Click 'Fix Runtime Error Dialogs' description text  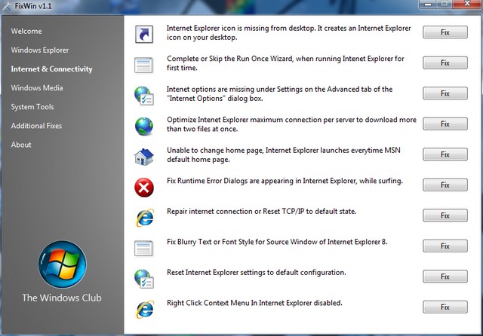pyautogui.click(x=285, y=181)
